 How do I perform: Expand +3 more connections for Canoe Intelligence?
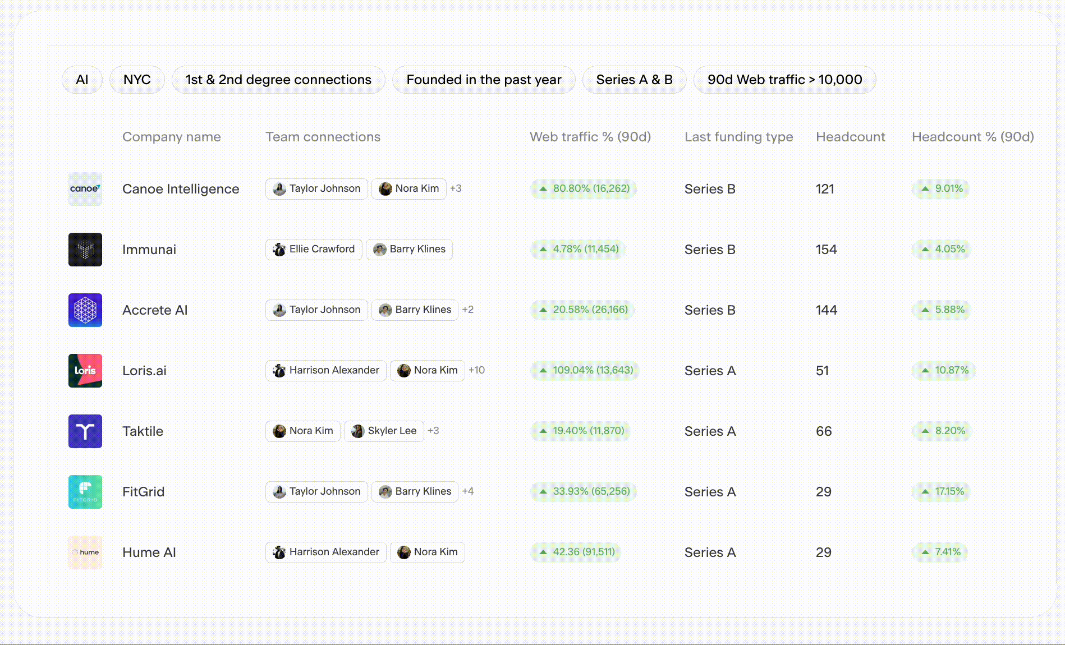point(456,188)
